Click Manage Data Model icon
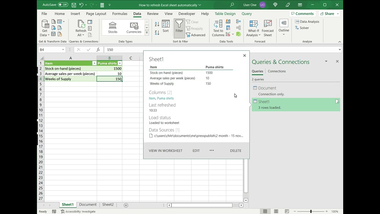This screenshot has width=380, height=214. pos(238,34)
